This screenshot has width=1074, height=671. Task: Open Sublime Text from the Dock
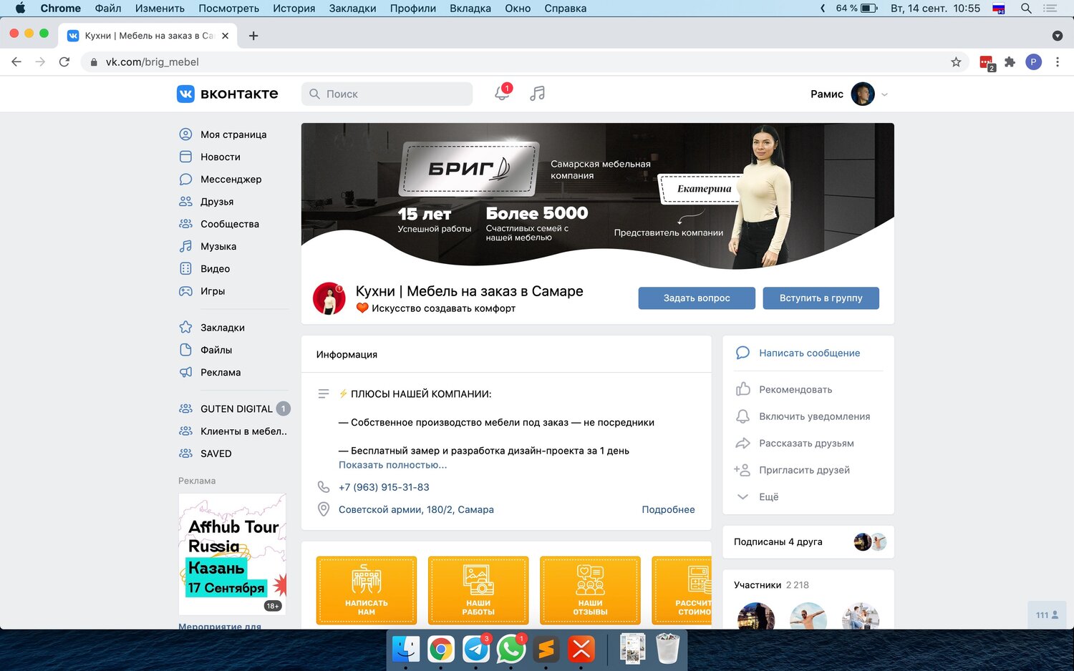pos(546,649)
